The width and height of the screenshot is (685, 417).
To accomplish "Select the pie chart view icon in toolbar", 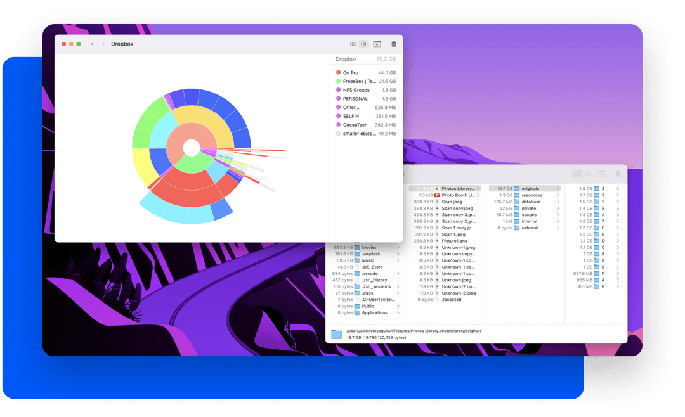I will pyautogui.click(x=363, y=44).
